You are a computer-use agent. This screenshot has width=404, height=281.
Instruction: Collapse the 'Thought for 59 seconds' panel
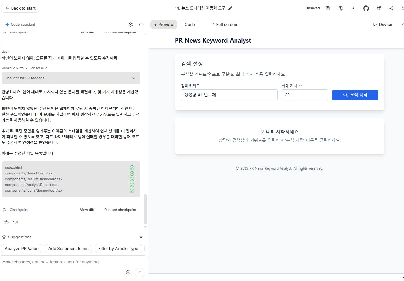pyautogui.click(x=134, y=78)
